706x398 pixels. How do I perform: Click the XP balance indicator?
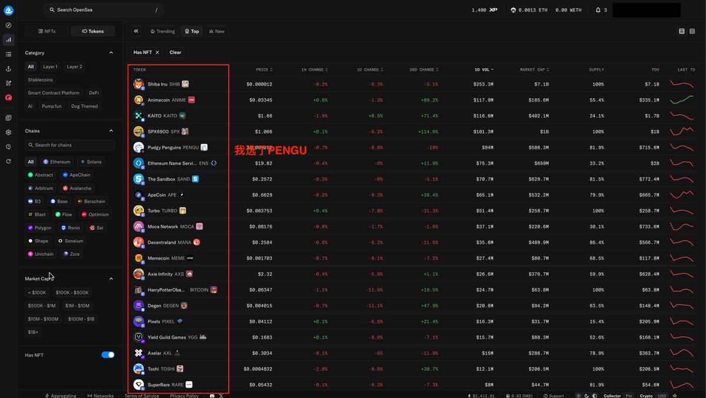484,10
